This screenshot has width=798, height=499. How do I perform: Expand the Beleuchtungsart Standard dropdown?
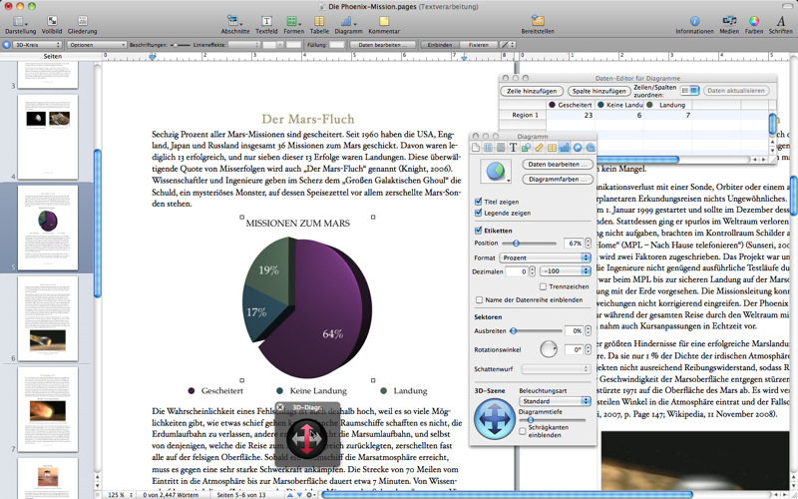(555, 401)
